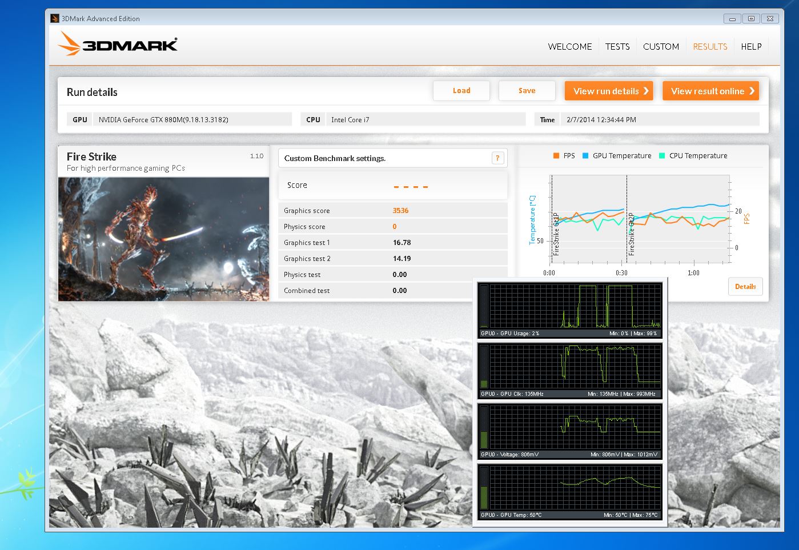
Task: Click the Time value field
Action: (x=660, y=119)
